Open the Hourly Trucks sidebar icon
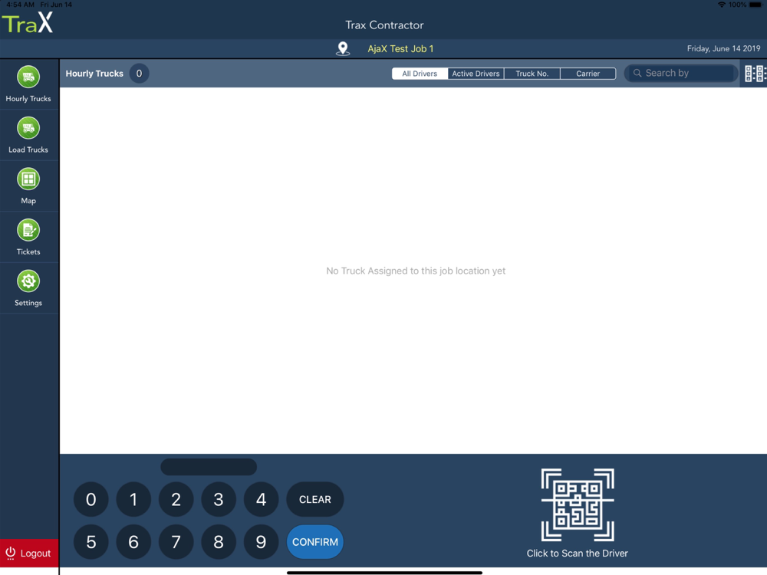Viewport: 767px width, 575px height. pyautogui.click(x=28, y=77)
